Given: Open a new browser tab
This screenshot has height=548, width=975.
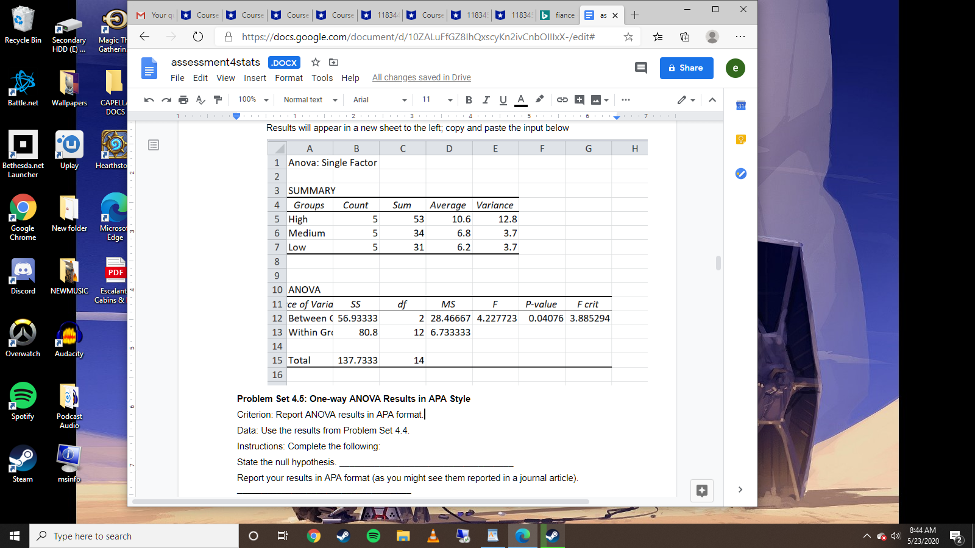Looking at the screenshot, I should point(635,15).
